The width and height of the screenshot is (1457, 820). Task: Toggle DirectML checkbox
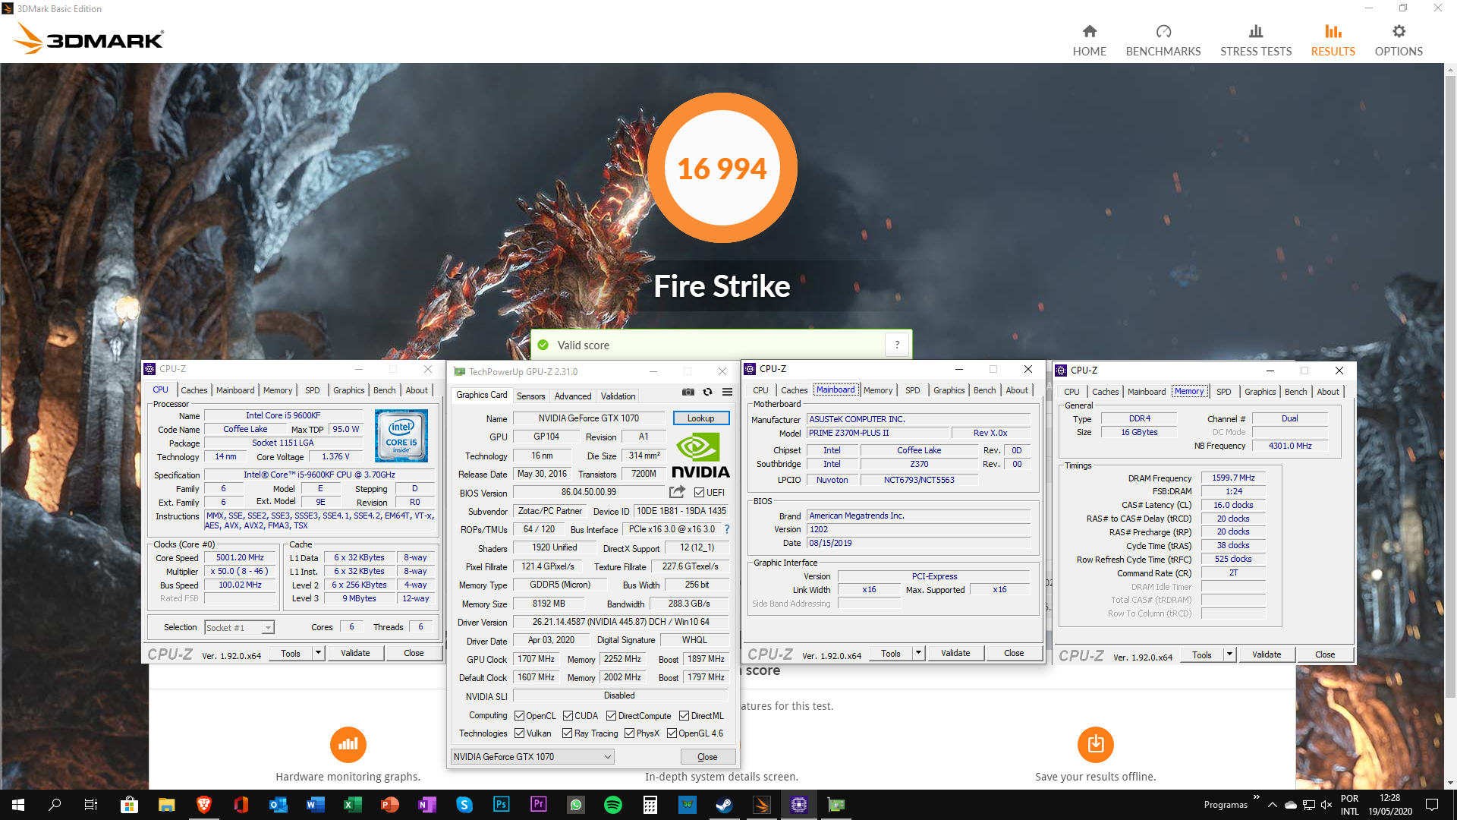[684, 716]
